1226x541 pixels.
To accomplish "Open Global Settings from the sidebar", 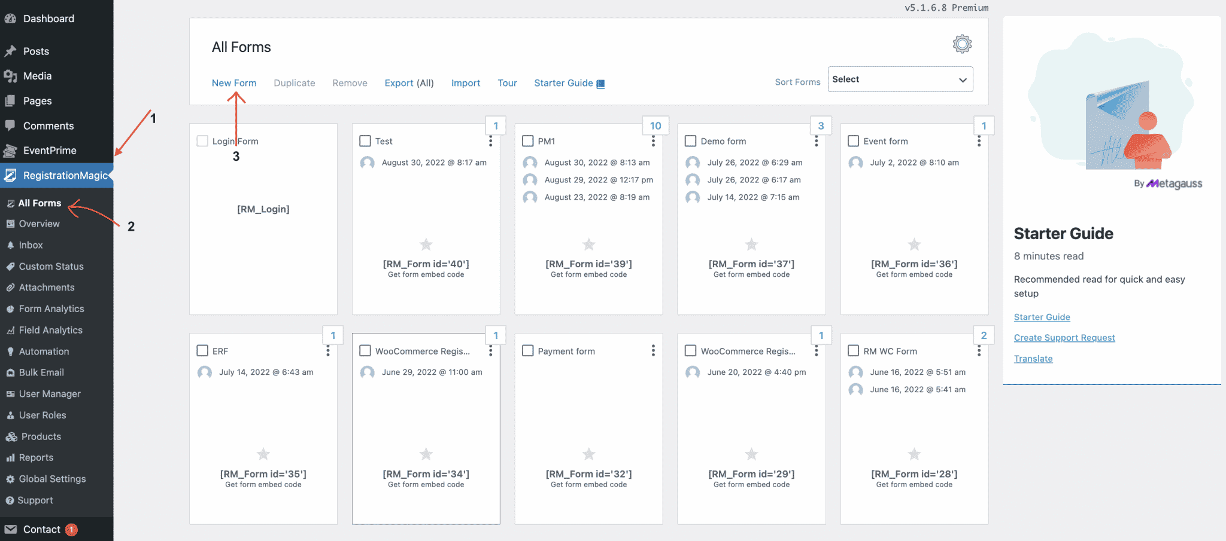I will [51, 478].
